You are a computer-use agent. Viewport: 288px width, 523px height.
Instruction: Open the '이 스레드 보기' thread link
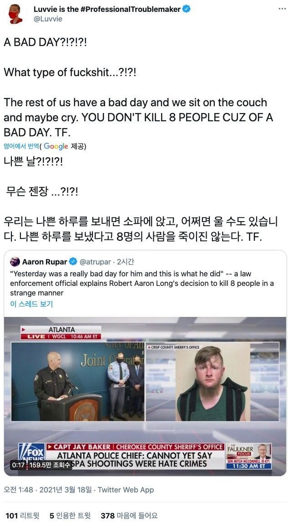[31, 304]
